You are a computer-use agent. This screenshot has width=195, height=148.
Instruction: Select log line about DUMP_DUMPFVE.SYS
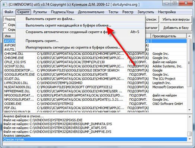(x=95, y=132)
